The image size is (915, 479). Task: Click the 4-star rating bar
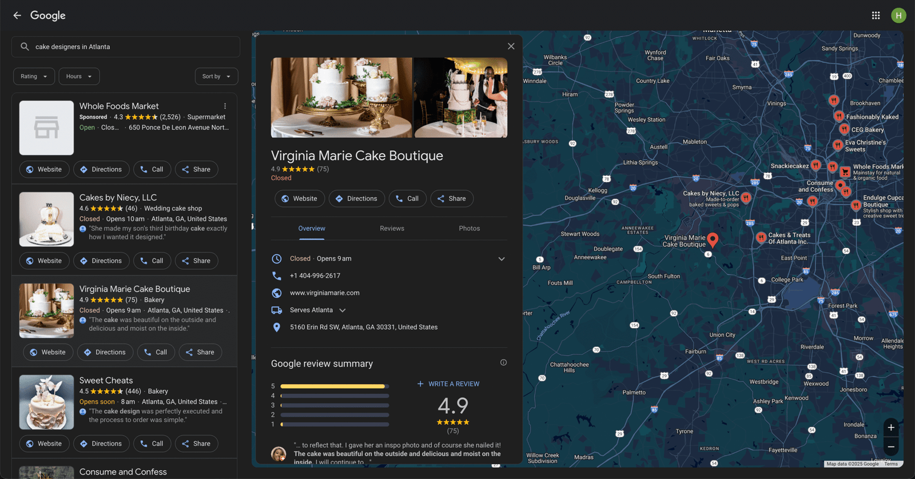pyautogui.click(x=335, y=396)
